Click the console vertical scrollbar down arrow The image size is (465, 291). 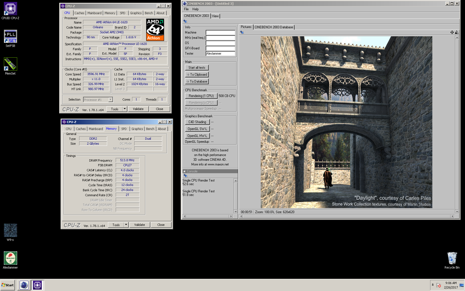[x=236, y=212]
